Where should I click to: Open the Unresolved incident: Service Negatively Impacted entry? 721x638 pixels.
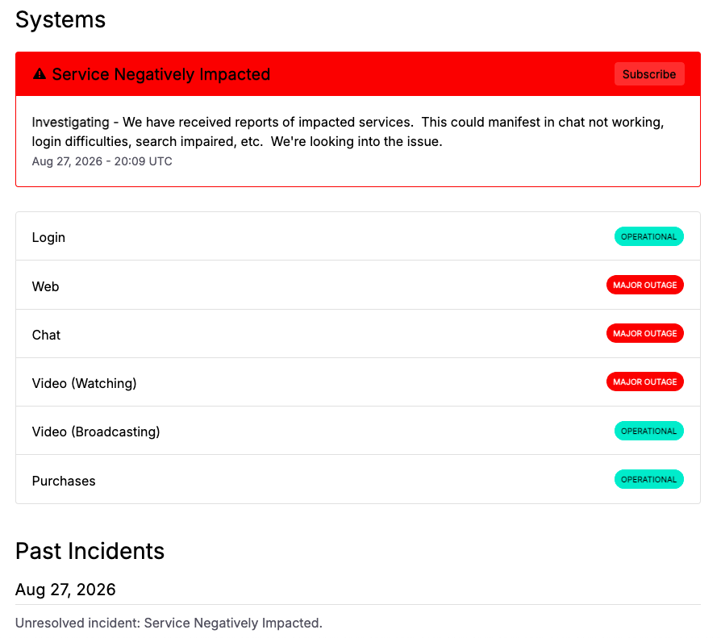(169, 623)
